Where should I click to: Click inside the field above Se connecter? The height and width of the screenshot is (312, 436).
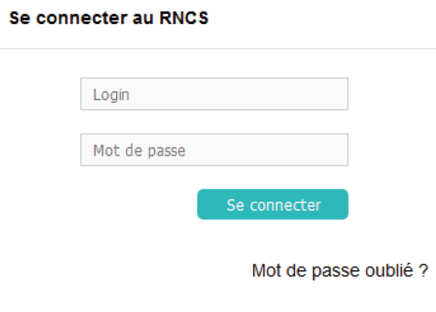214,150
